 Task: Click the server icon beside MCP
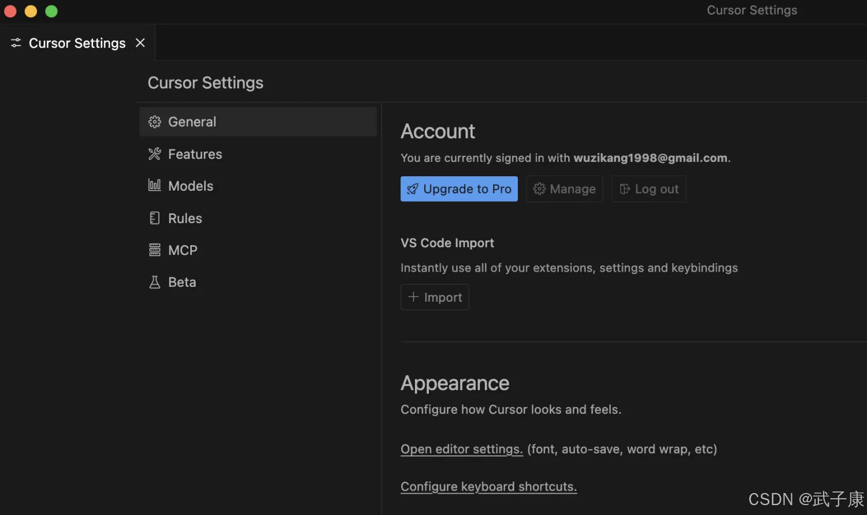pyautogui.click(x=154, y=250)
